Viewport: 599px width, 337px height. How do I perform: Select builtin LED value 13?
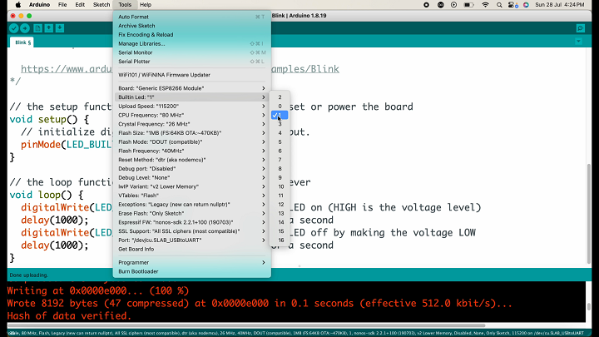click(281, 213)
